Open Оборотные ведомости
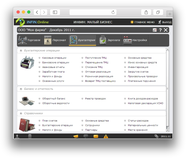The image size is (186, 158). pos(56,103)
